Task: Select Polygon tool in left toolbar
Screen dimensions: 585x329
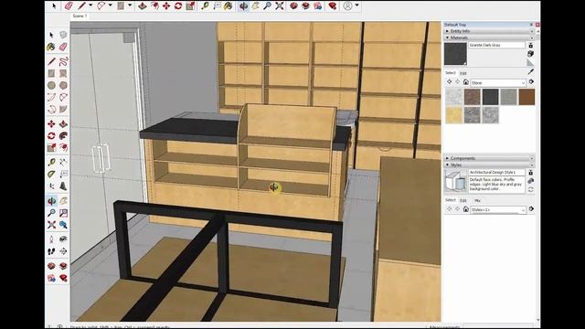Action: tap(63, 85)
